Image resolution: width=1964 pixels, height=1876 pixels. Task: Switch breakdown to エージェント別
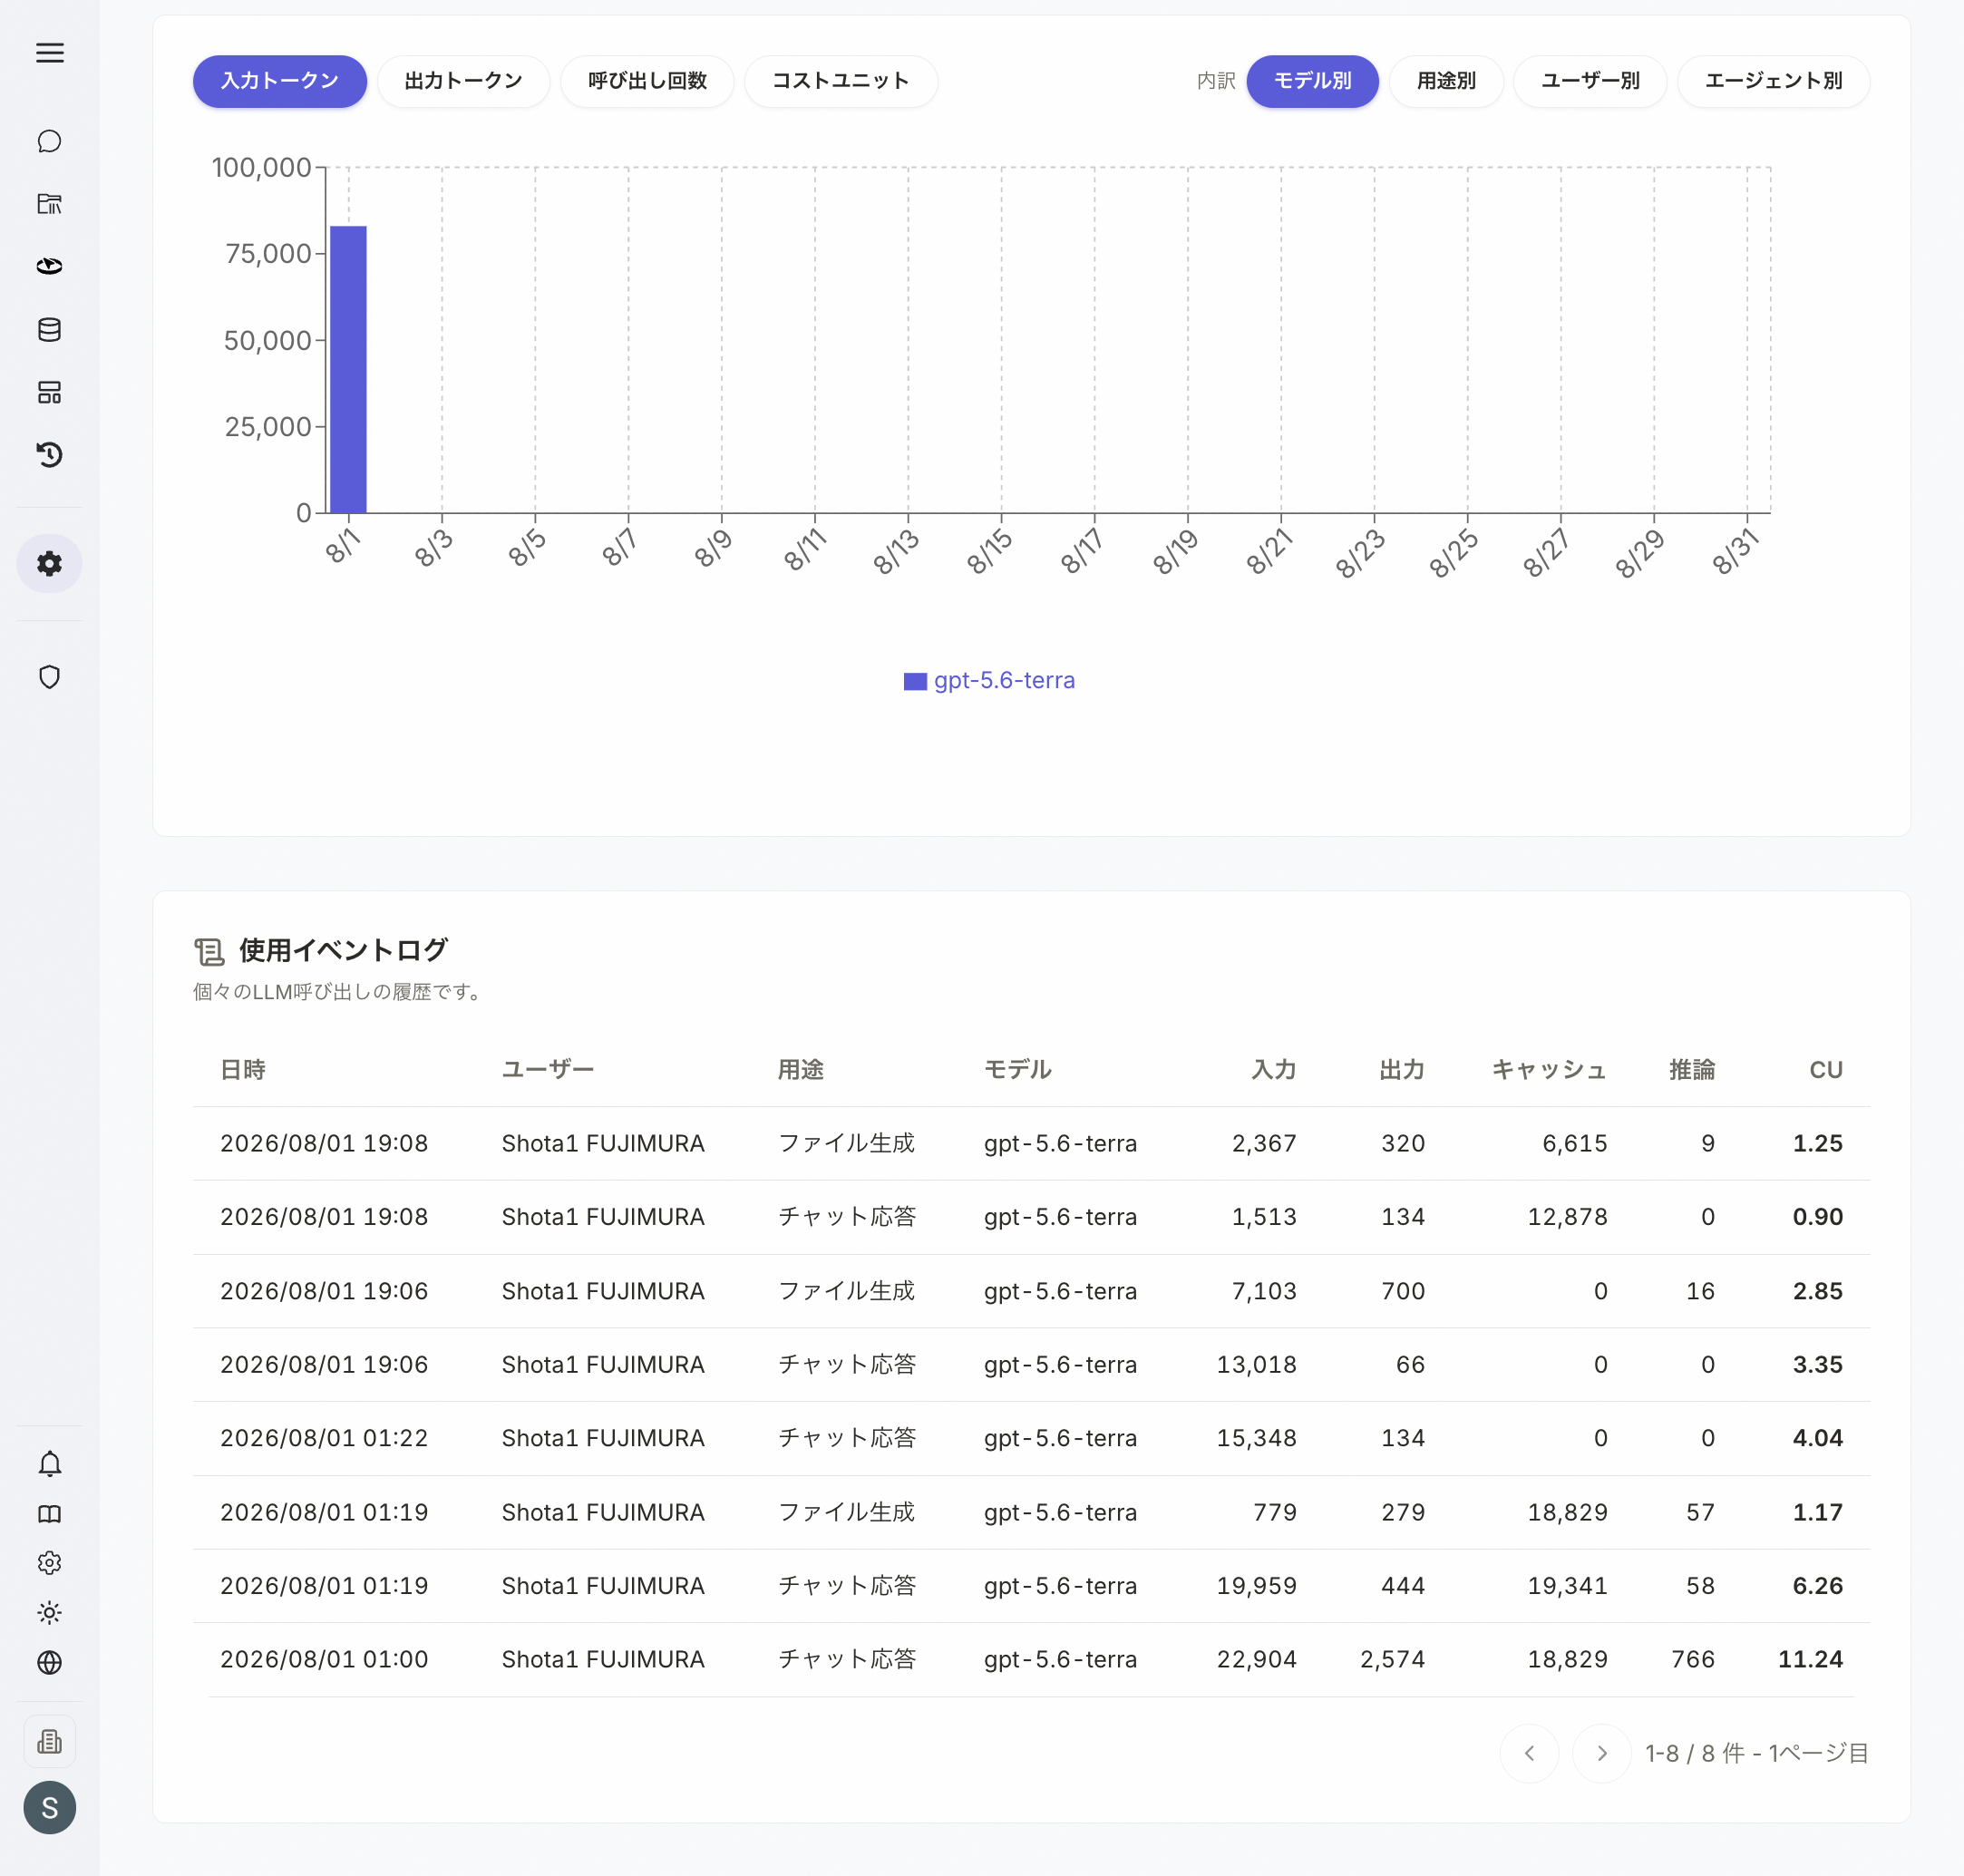click(x=1773, y=81)
